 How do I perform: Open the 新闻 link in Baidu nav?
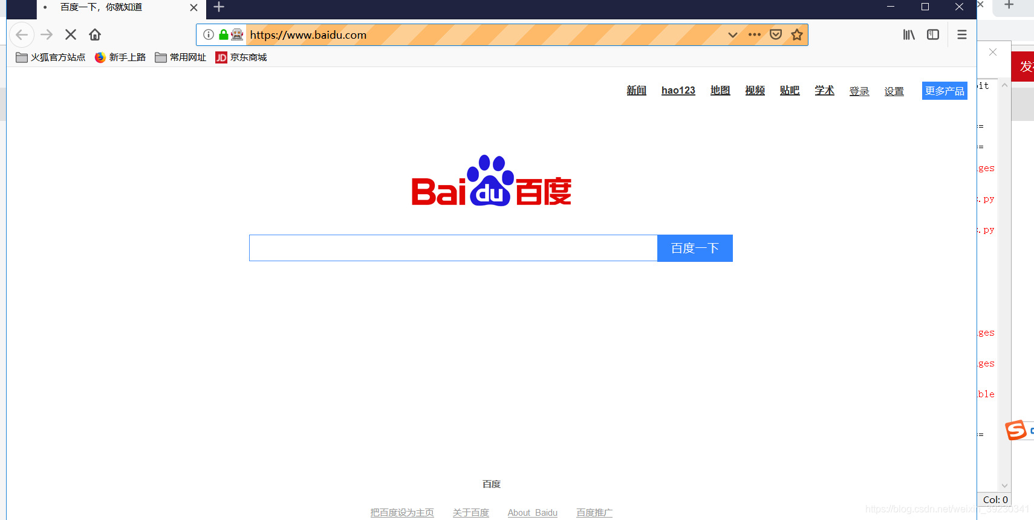(x=636, y=91)
